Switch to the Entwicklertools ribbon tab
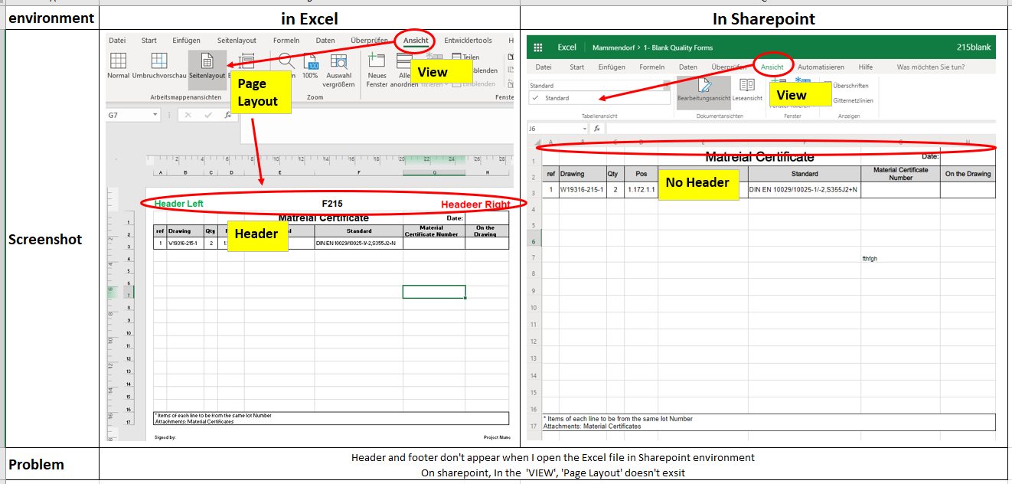 [469, 40]
